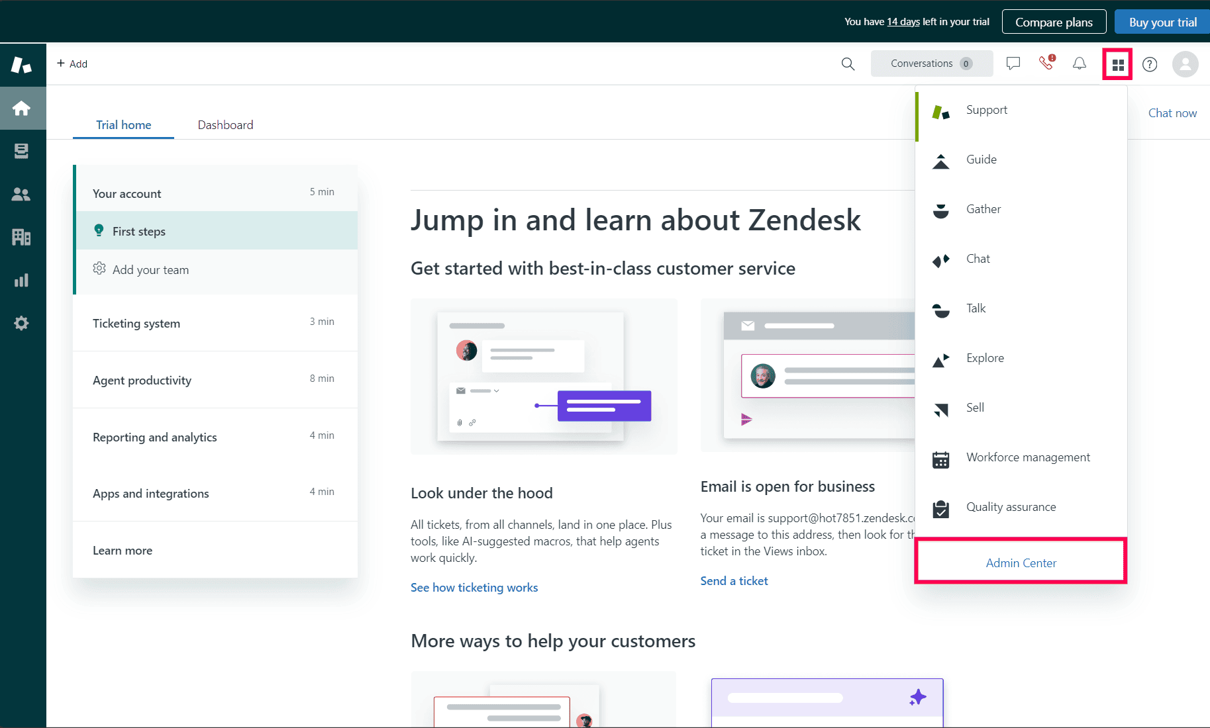Open the user profile avatar

[1185, 64]
